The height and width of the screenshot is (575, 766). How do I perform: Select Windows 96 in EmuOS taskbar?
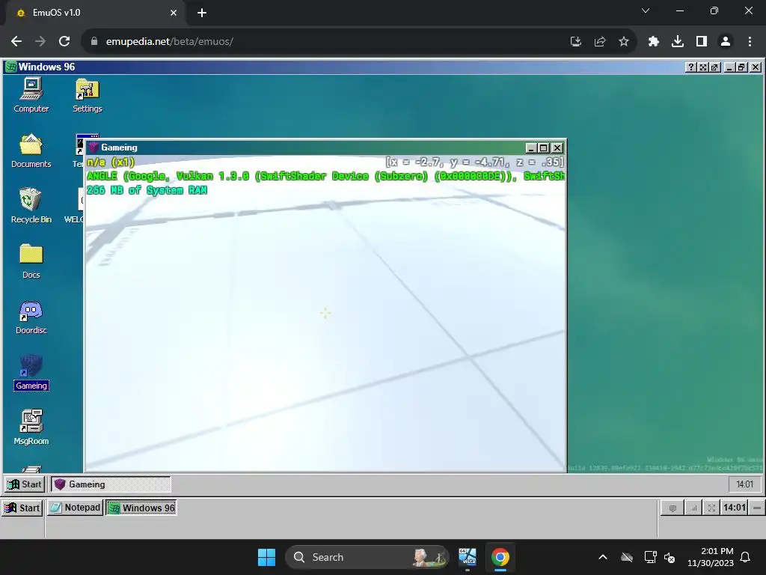click(x=141, y=508)
